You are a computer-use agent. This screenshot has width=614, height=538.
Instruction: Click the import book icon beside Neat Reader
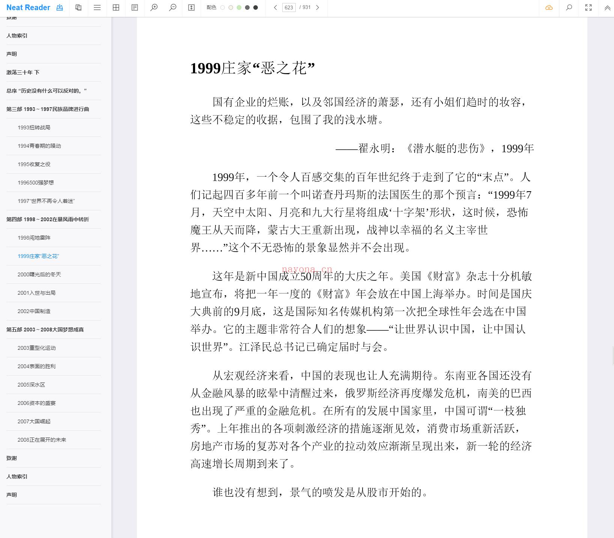point(60,7)
